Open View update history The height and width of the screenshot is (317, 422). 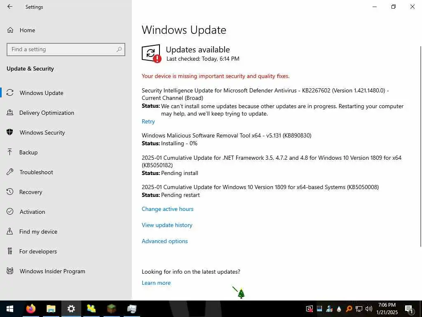point(167,225)
